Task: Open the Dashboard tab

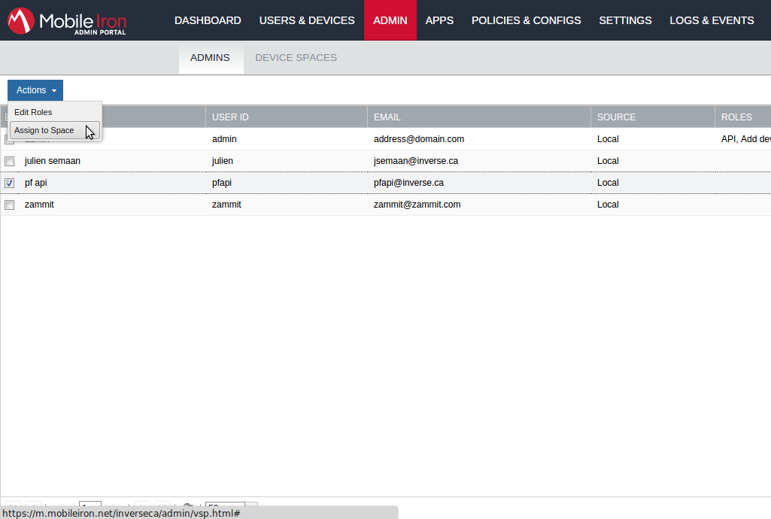Action: pos(208,20)
